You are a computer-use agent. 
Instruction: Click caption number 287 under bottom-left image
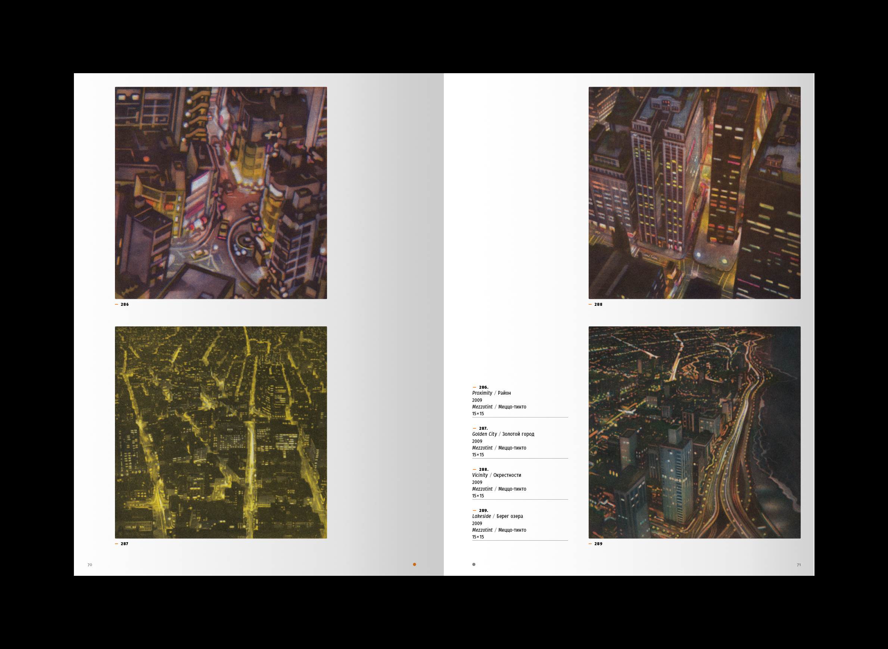point(125,544)
